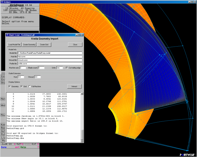This screenshot has width=197, height=157.
Task: Click the Create Grid button
Action: (44, 44)
